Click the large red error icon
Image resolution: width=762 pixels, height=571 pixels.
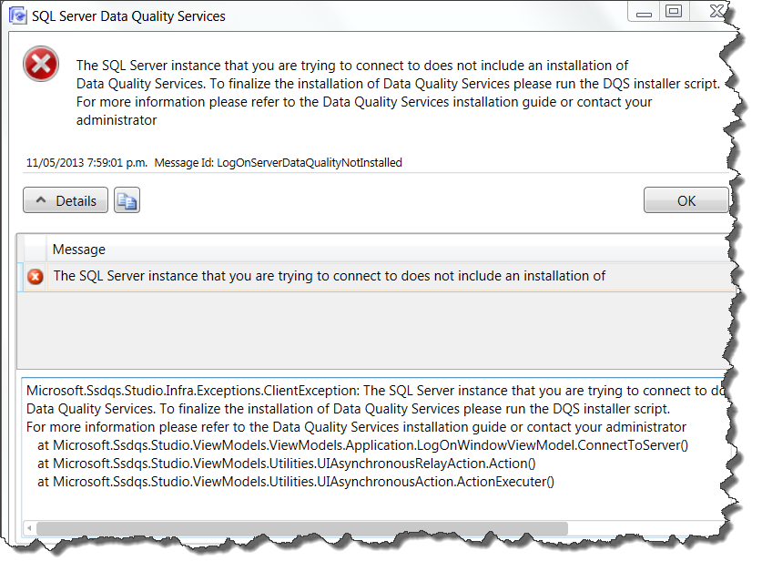(40, 65)
